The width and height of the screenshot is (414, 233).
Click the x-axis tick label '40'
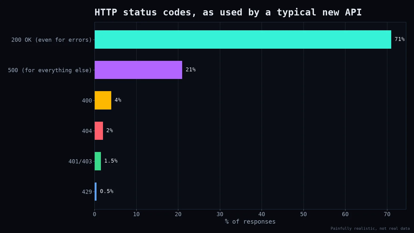(x=262, y=214)
